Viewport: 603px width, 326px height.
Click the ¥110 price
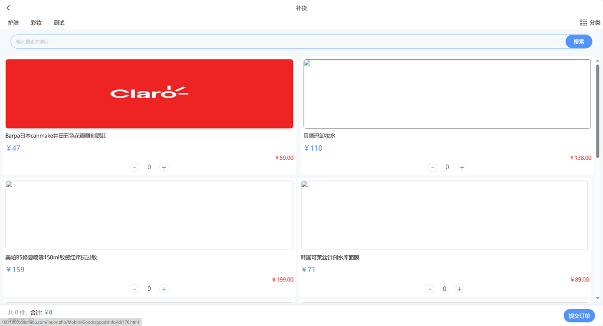click(313, 148)
